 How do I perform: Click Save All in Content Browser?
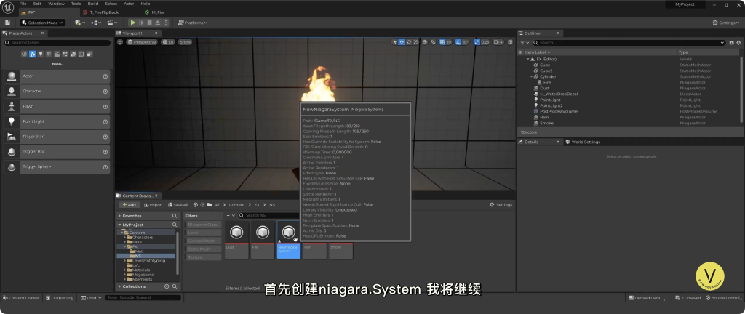click(178, 205)
